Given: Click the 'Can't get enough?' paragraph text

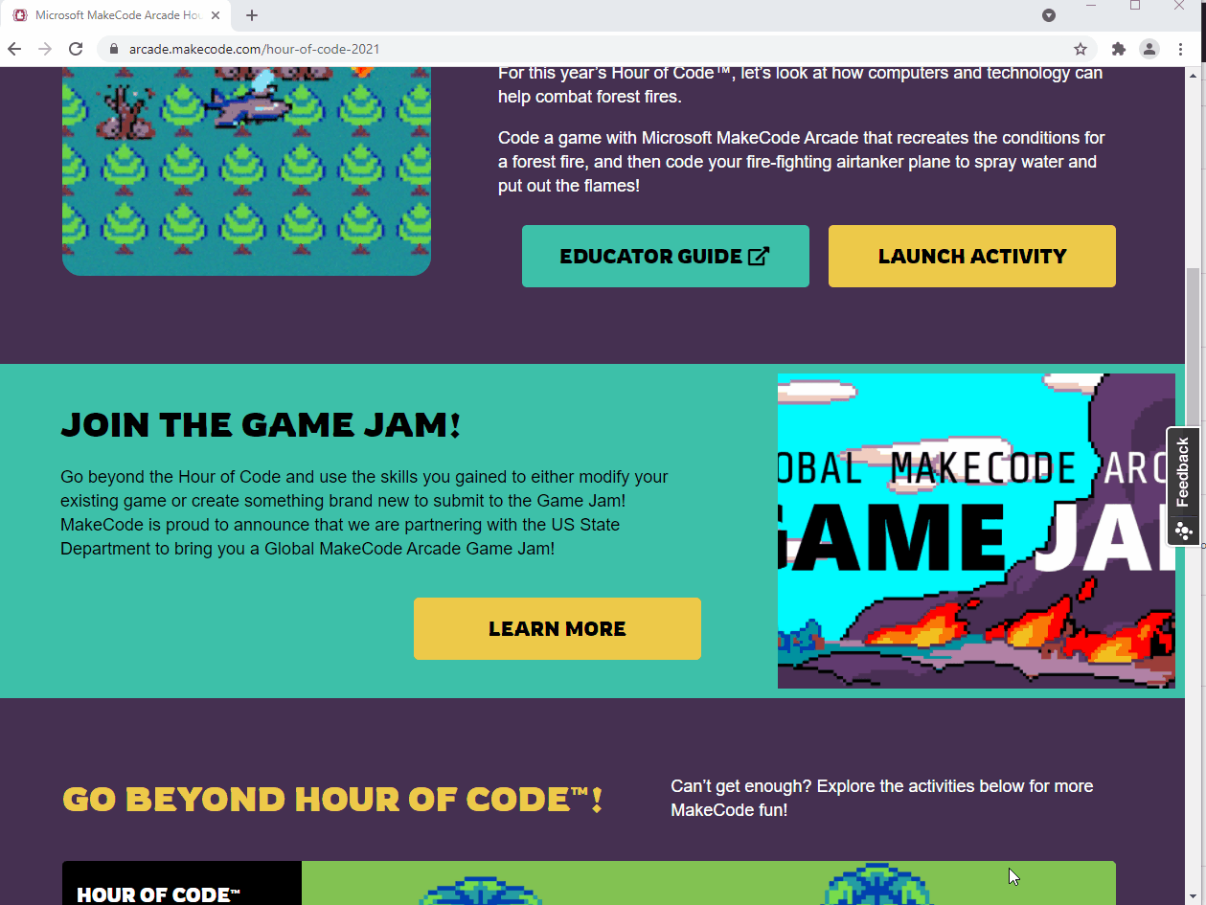Looking at the screenshot, I should [881, 798].
